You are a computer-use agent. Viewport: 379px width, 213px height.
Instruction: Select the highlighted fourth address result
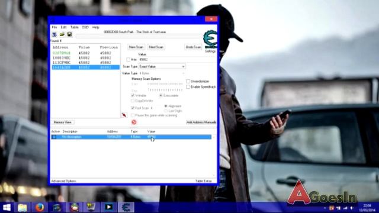[x=85, y=67]
